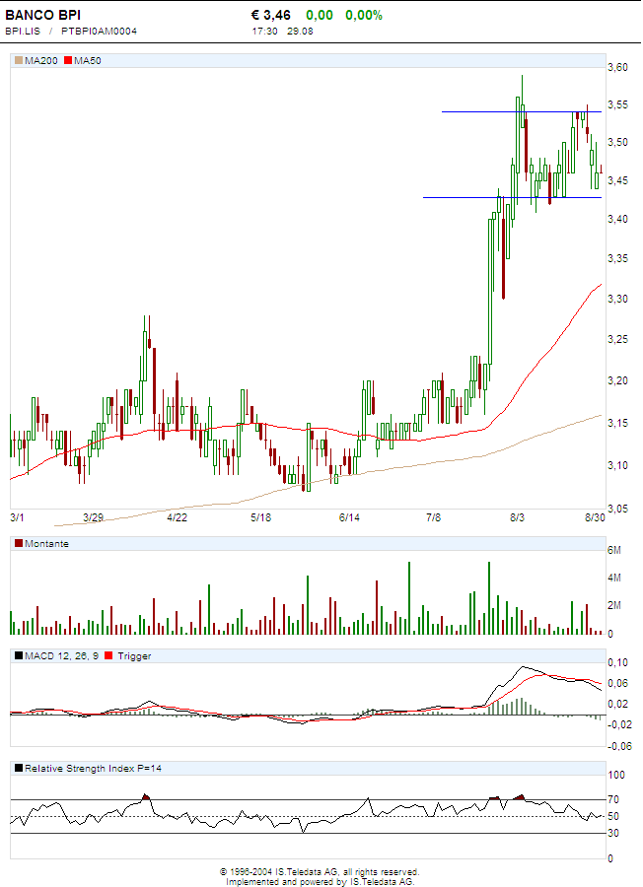Click the Trigger legend label
643x887 pixels.
(134, 656)
